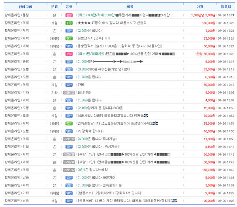Click 황제온라인>기타 in the 음냐1155 row
Image resolution: width=237 pixels, height=207 pixels.
17,93
